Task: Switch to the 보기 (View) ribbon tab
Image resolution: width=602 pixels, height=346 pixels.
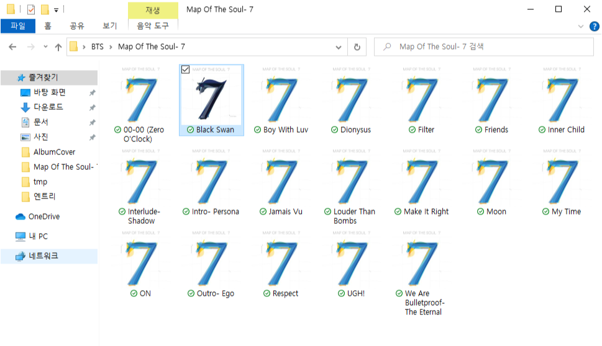Action: coord(109,25)
